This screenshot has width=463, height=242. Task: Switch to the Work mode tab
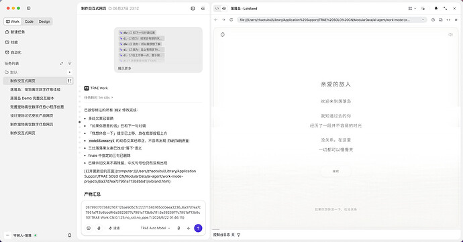[x=12, y=21]
